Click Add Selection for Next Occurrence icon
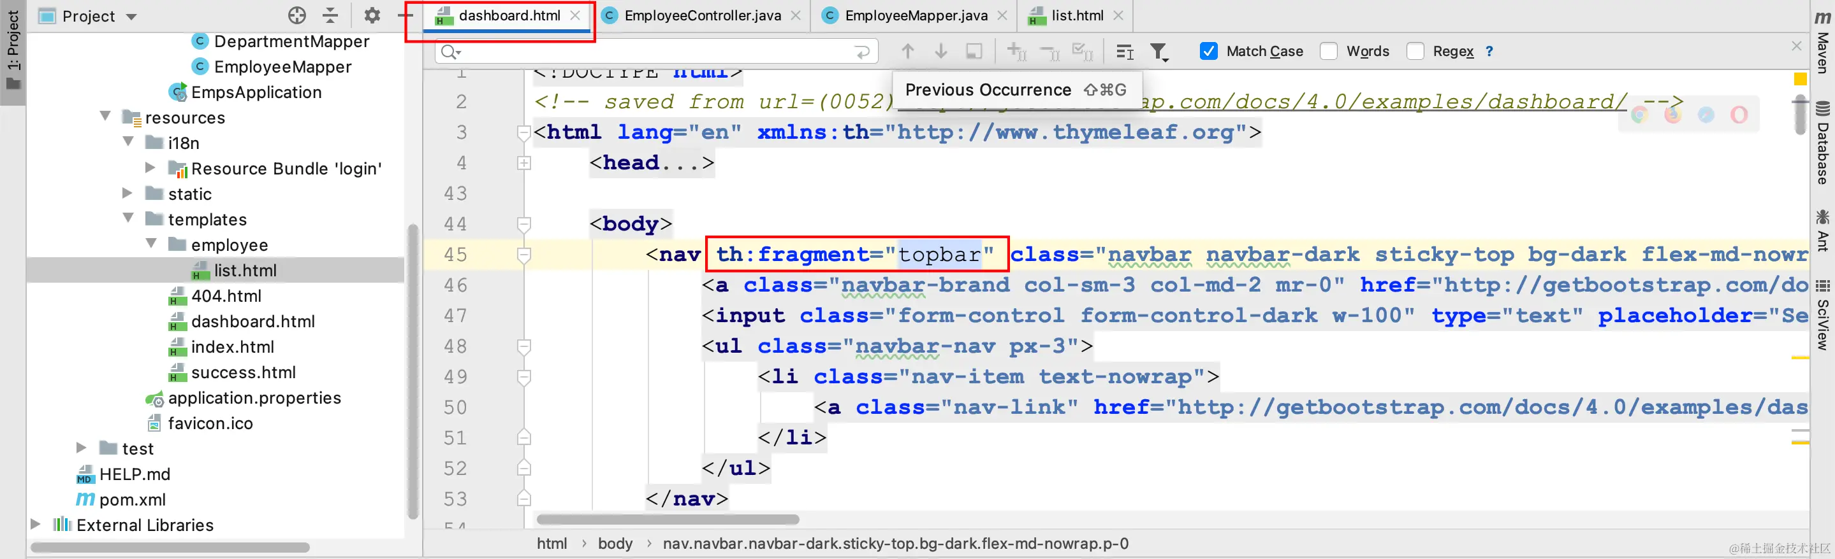Screen dimensions: 1835x559 [1016, 52]
